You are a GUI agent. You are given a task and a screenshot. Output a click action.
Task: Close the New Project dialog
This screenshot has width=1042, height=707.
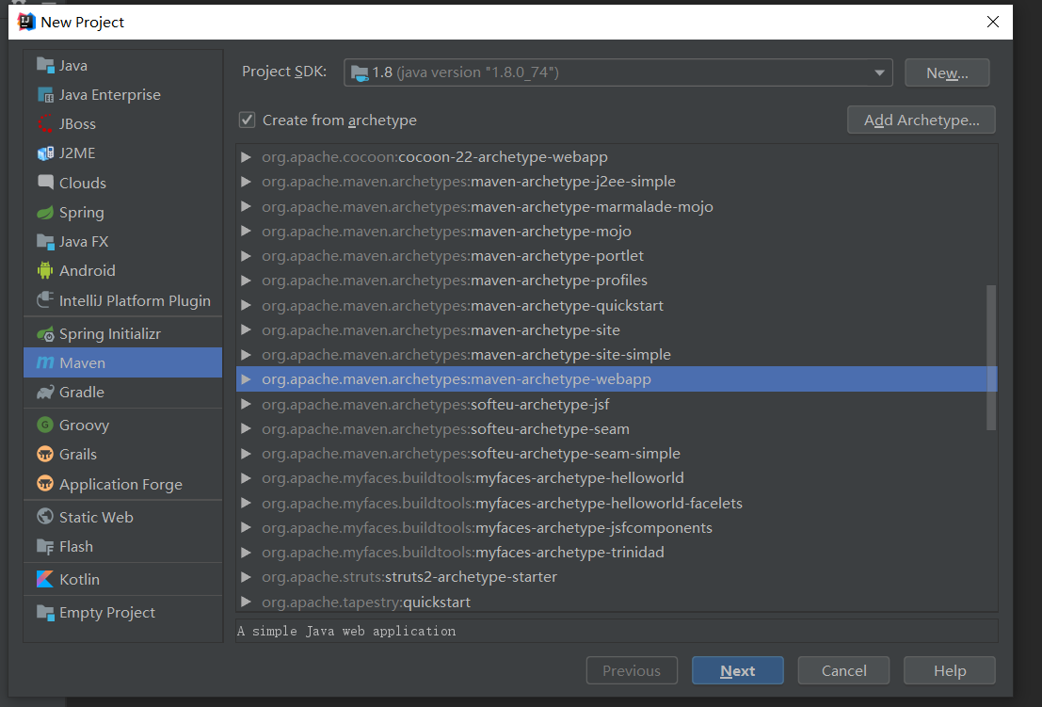[993, 22]
